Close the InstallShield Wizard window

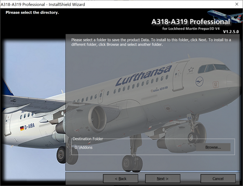pyautogui.click(x=237, y=4)
